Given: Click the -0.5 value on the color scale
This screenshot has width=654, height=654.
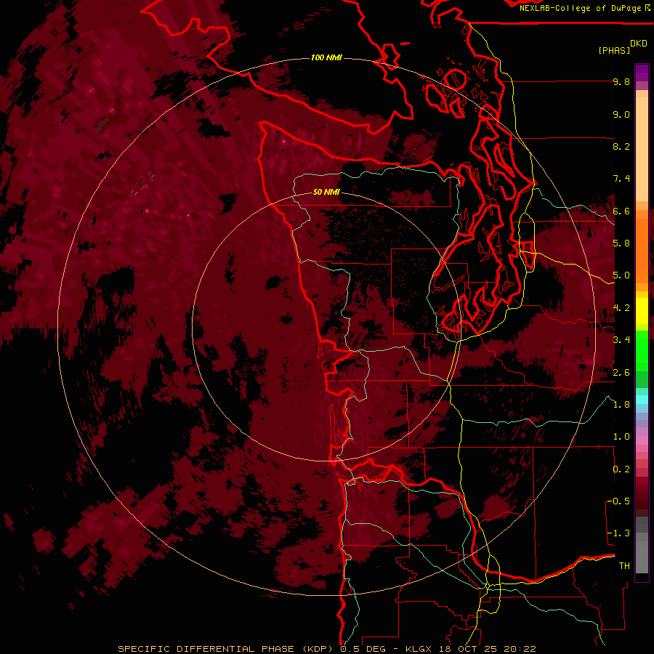Looking at the screenshot, I should pos(618,501).
